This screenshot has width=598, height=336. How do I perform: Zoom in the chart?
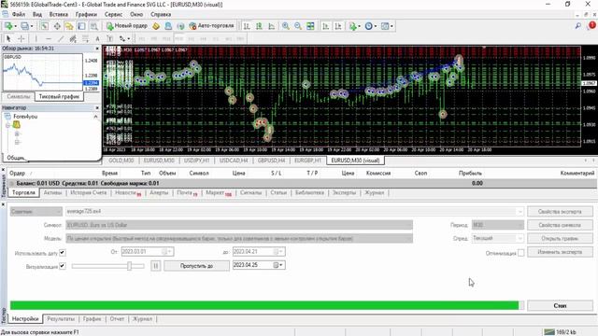coord(285,26)
